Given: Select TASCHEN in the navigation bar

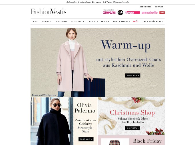Looking at the screenshot, I should [105, 21].
